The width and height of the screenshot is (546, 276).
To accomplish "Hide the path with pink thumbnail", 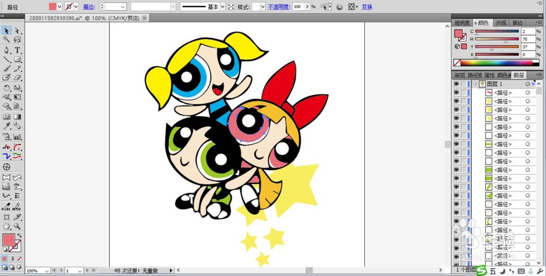I will click(x=456, y=93).
